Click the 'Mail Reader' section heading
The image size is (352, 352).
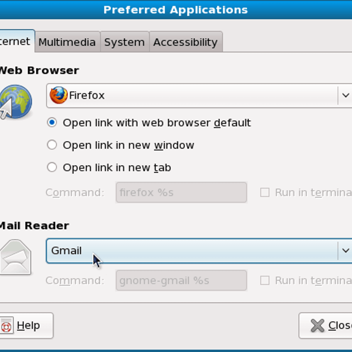tap(34, 226)
